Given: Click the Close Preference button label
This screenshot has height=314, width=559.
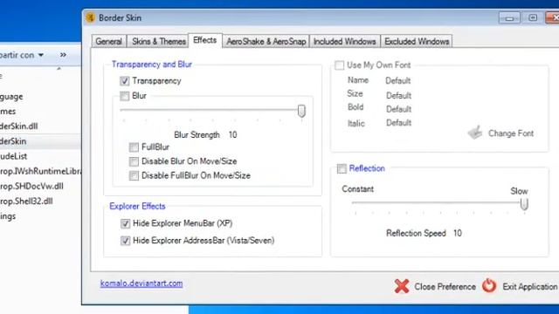Looking at the screenshot, I should (x=445, y=287).
